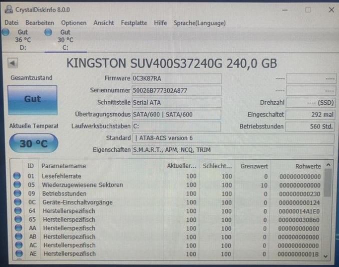
Task: Click the Seriennummer field 50026B777302A877
Action: coord(176,91)
